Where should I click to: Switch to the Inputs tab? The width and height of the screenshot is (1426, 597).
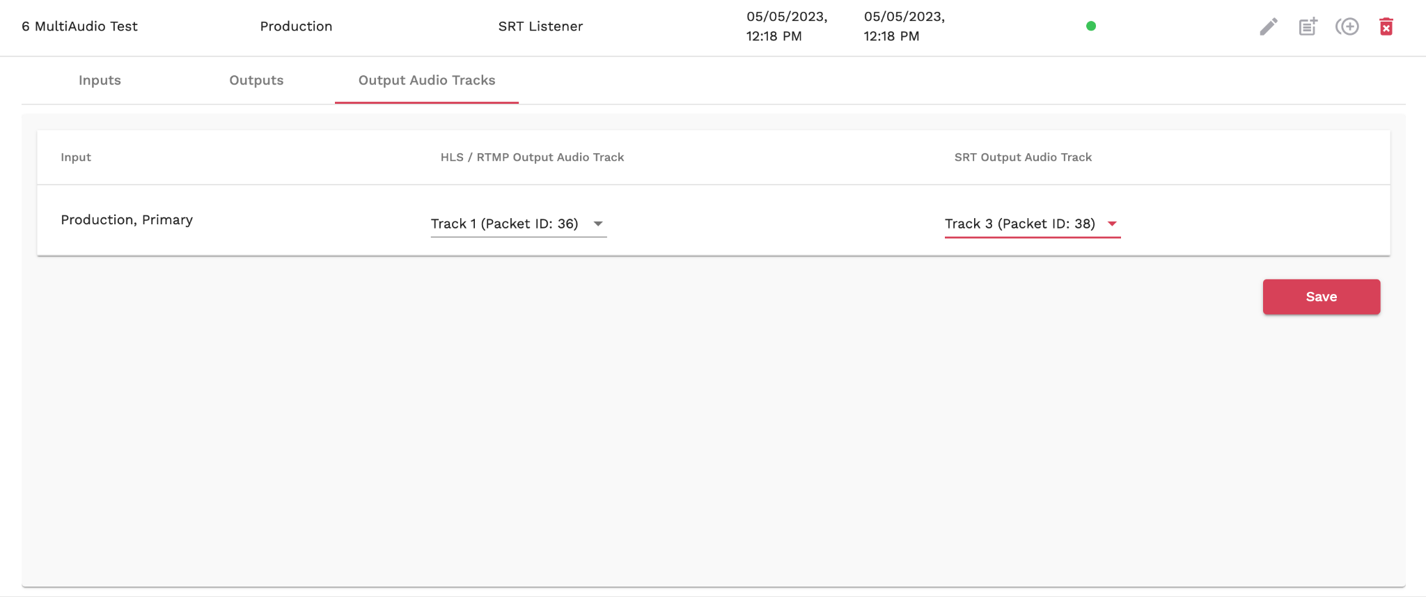[x=100, y=80]
